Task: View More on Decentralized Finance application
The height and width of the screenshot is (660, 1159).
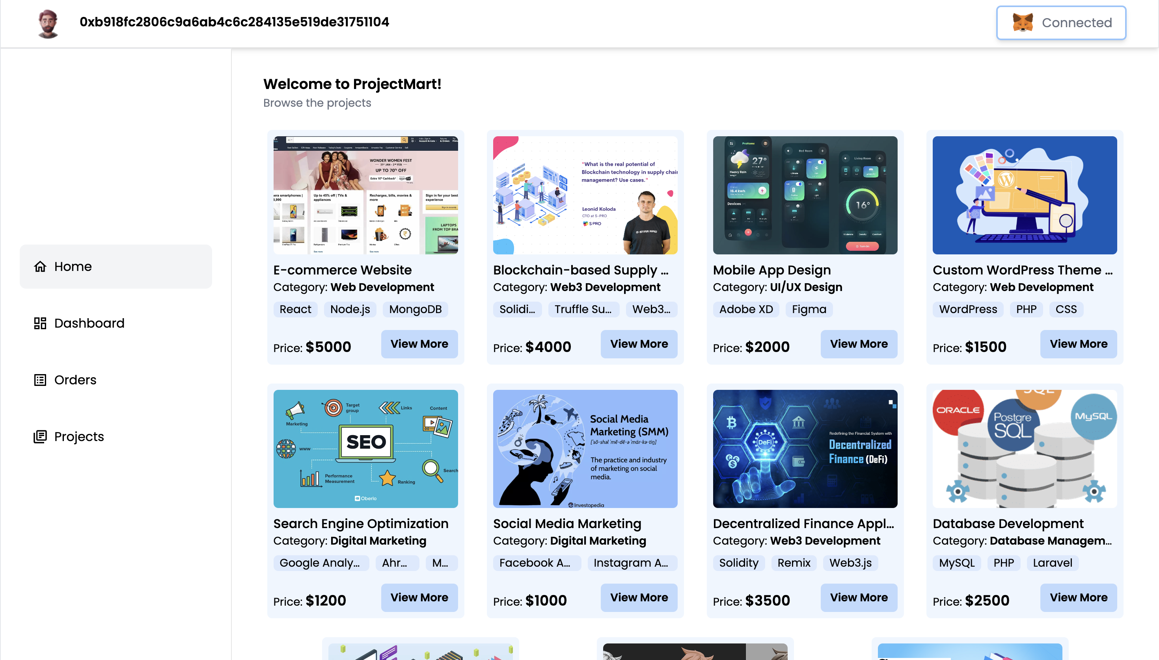Action: coord(859,597)
